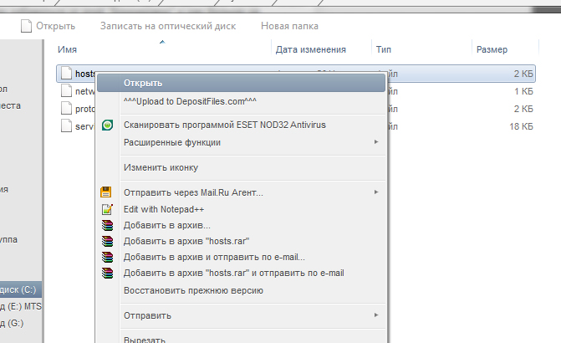Click the file icon in the Открыть toolbar button

tap(26, 27)
